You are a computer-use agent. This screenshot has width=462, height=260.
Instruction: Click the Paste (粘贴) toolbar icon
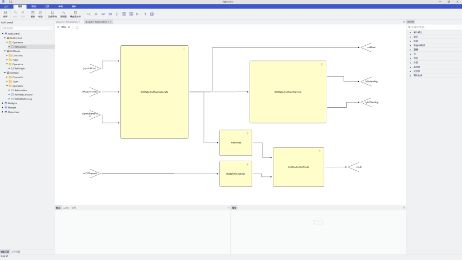pyautogui.click(x=40, y=14)
